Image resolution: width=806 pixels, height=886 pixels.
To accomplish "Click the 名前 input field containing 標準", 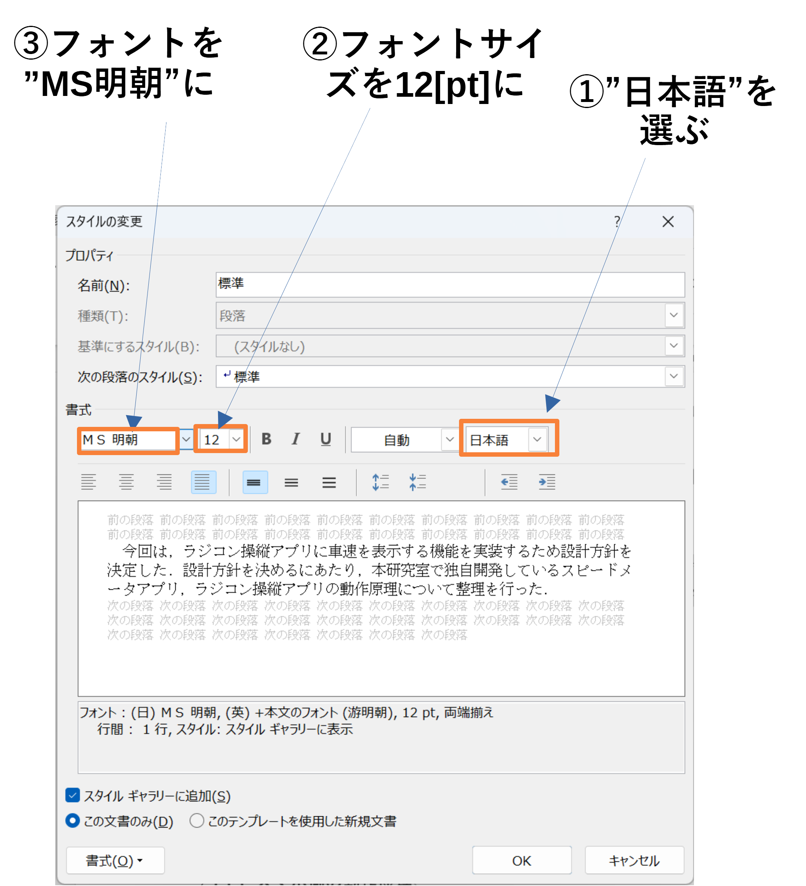I will (x=450, y=284).
